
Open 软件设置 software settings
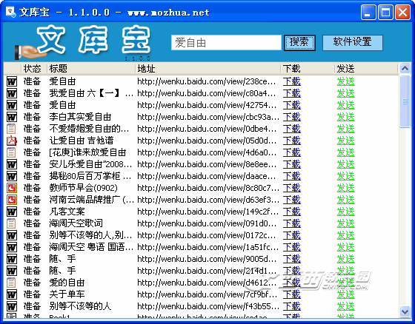pos(353,43)
